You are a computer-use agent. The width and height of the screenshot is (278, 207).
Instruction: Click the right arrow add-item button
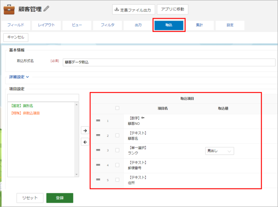click(85, 131)
